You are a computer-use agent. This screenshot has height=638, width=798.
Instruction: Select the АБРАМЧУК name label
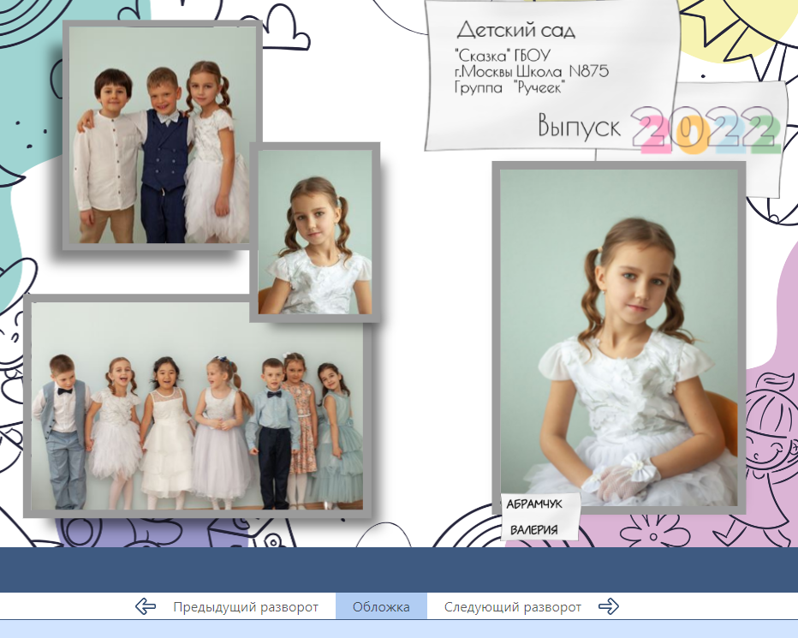click(534, 504)
